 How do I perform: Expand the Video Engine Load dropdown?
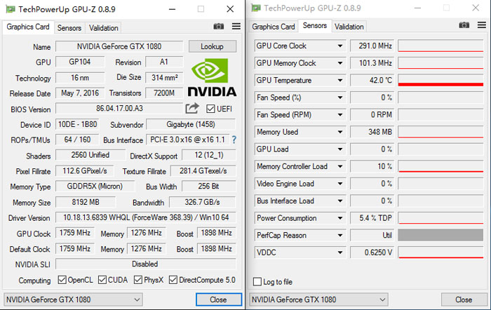pyautogui.click(x=340, y=184)
